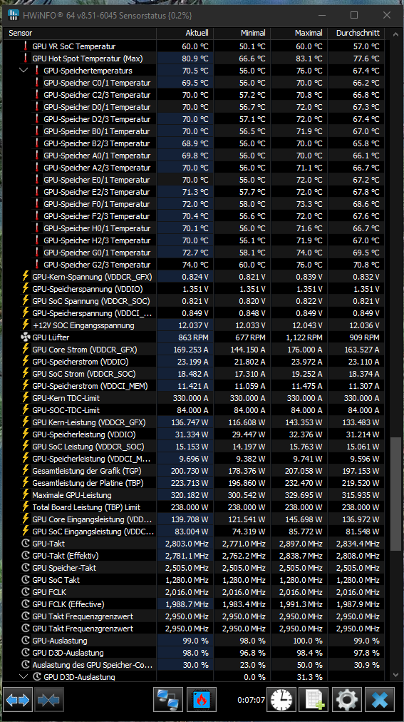Start logging with the document-plus icon
Screen dimensions: 404x722
(314, 700)
